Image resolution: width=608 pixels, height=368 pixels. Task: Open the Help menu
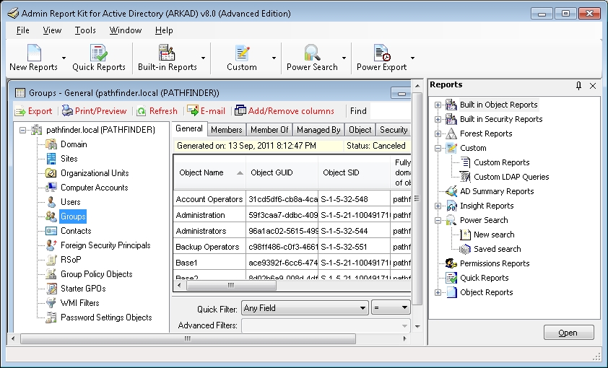pyautogui.click(x=164, y=30)
